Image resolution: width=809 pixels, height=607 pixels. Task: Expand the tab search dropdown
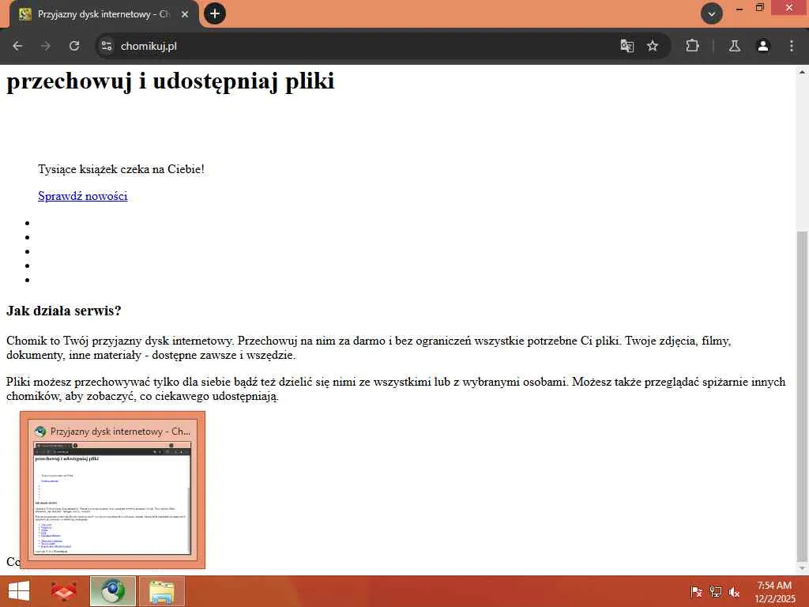(x=712, y=14)
